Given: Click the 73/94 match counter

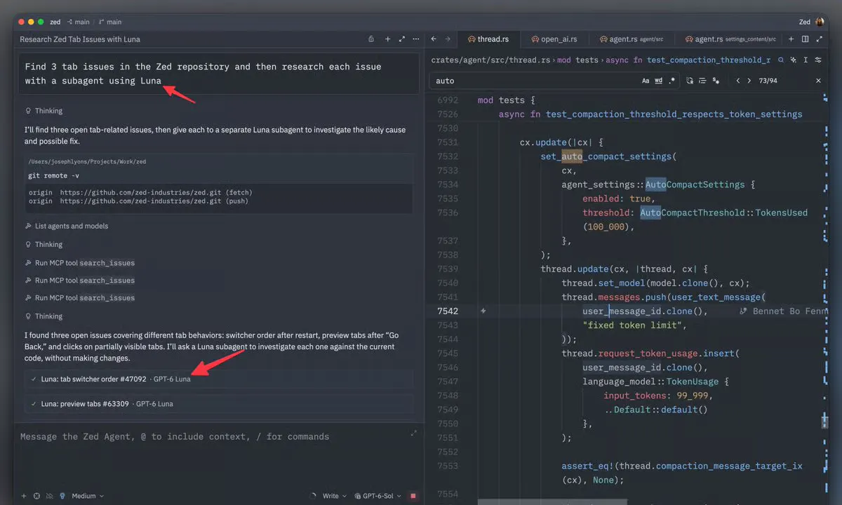Looking at the screenshot, I should click(768, 81).
